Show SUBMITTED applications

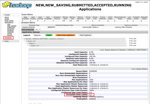[x=11, y=28]
